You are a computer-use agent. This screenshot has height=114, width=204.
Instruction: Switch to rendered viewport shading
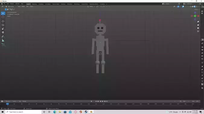pyautogui.click(x=196, y=7)
